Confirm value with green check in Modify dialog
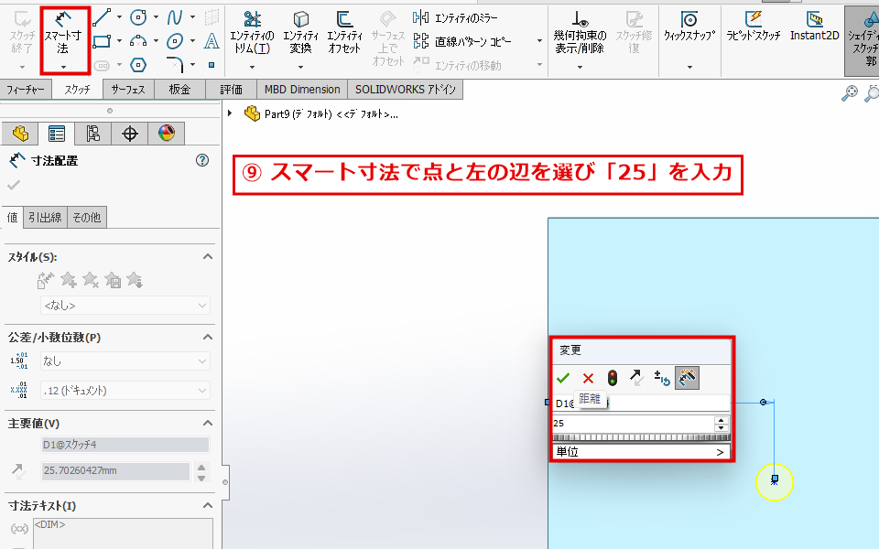 [x=563, y=378]
